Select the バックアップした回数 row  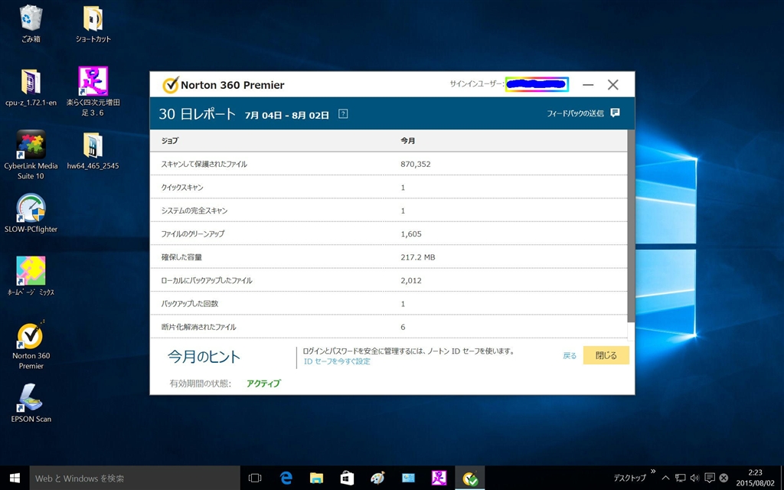388,303
